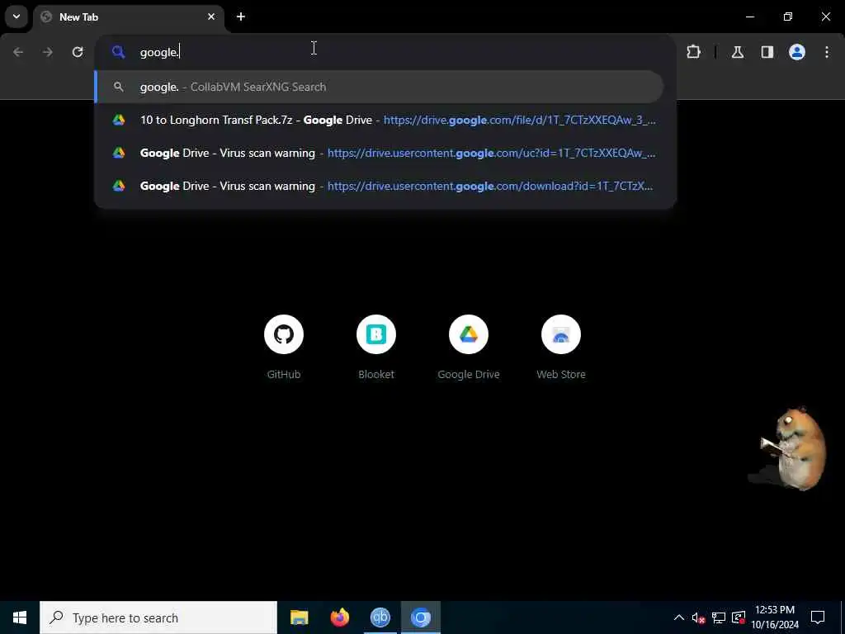
Task: Open the profile avatar icon
Action: pos(797,52)
